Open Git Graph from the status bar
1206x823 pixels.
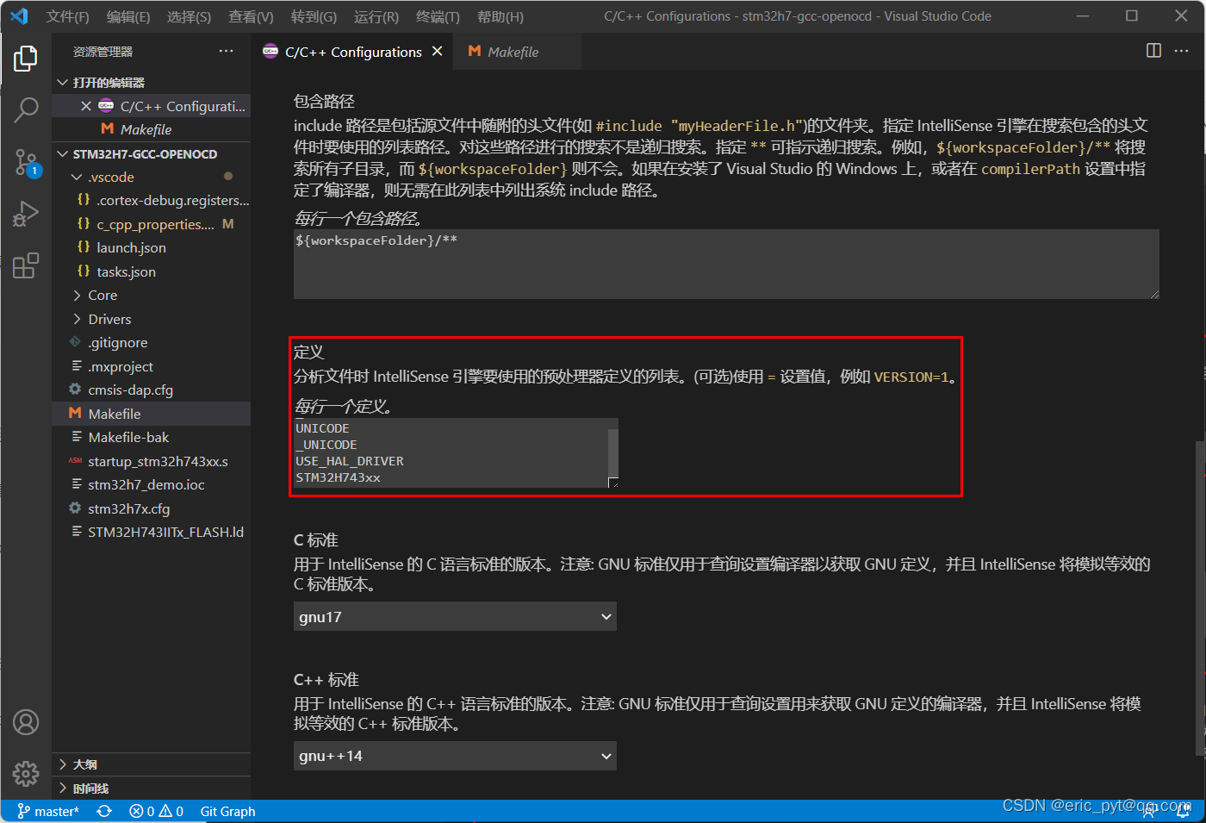[227, 811]
